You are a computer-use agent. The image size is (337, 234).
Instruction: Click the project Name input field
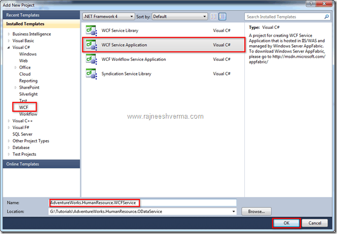[x=143, y=203]
